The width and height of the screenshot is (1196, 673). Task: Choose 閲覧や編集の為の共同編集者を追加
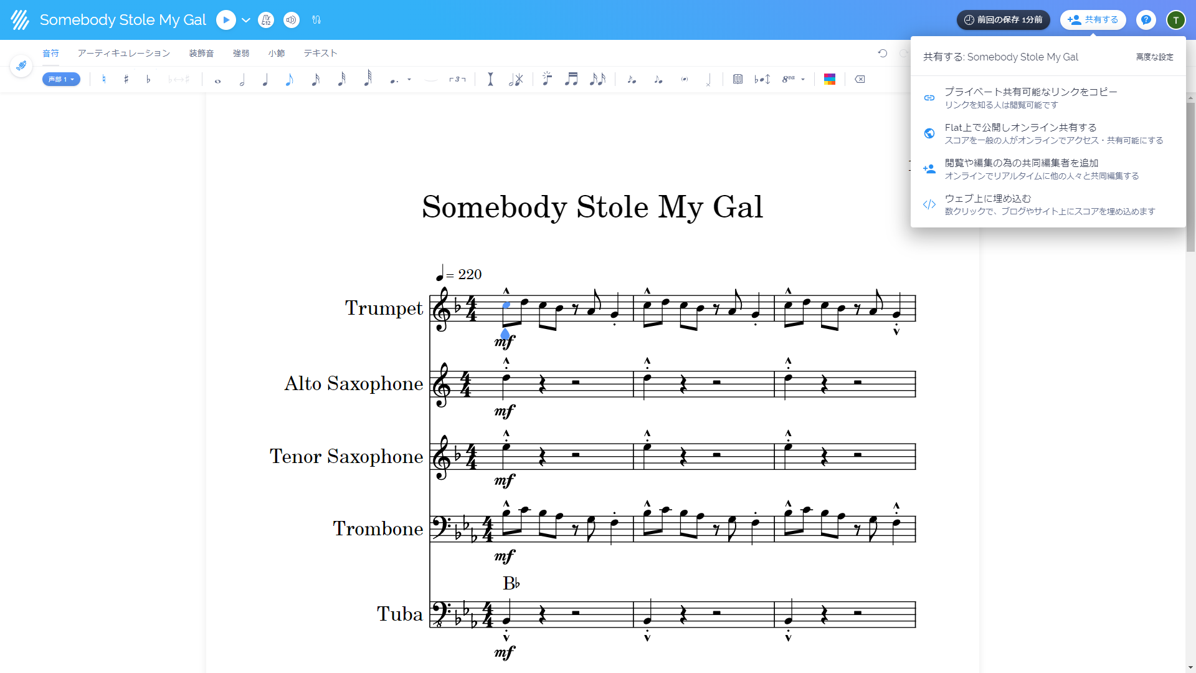(1048, 169)
